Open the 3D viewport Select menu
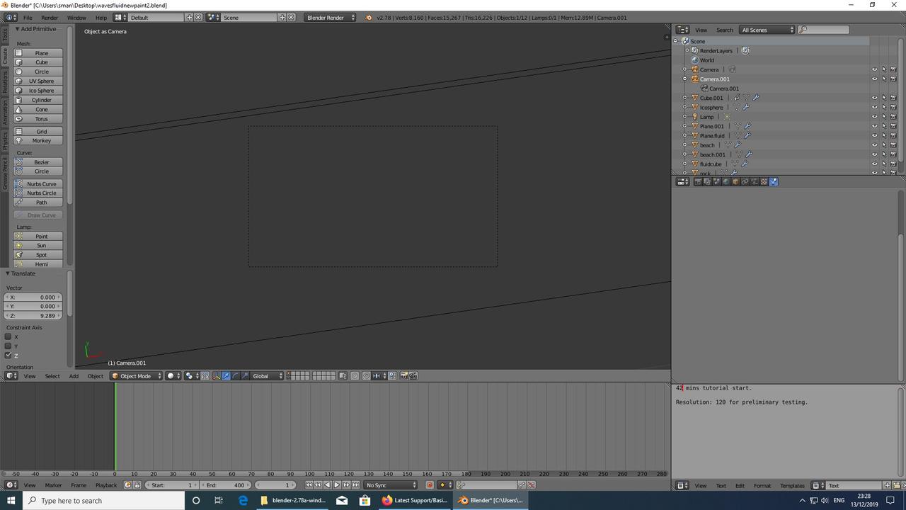The image size is (906, 510). pyautogui.click(x=52, y=376)
